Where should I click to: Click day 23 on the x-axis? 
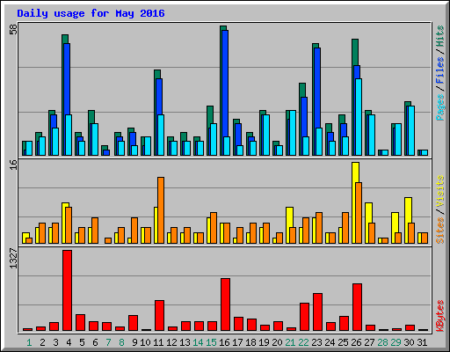click(x=316, y=342)
